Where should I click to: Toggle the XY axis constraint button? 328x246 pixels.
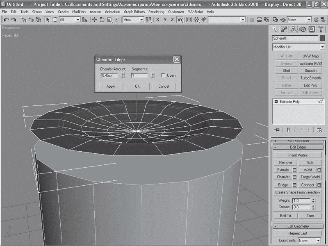click(x=180, y=20)
